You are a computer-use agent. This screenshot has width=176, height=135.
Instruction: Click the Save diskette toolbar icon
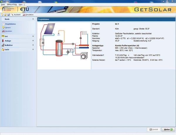9,15
